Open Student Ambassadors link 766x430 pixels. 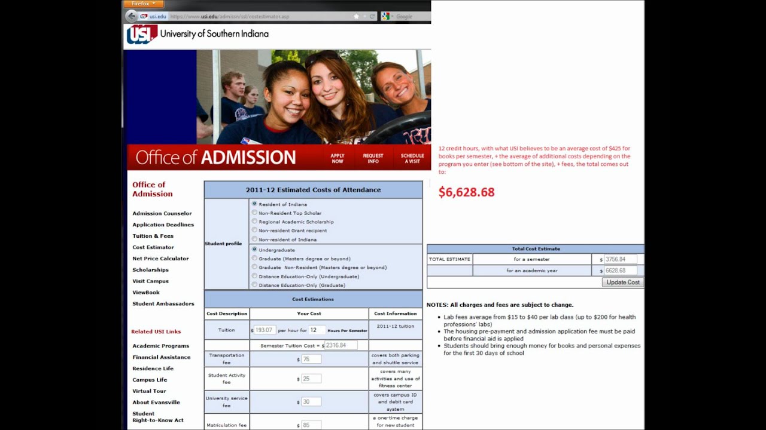[x=163, y=304]
